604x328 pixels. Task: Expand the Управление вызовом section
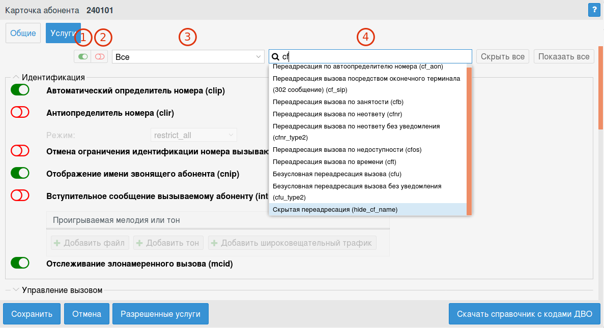[16, 290]
